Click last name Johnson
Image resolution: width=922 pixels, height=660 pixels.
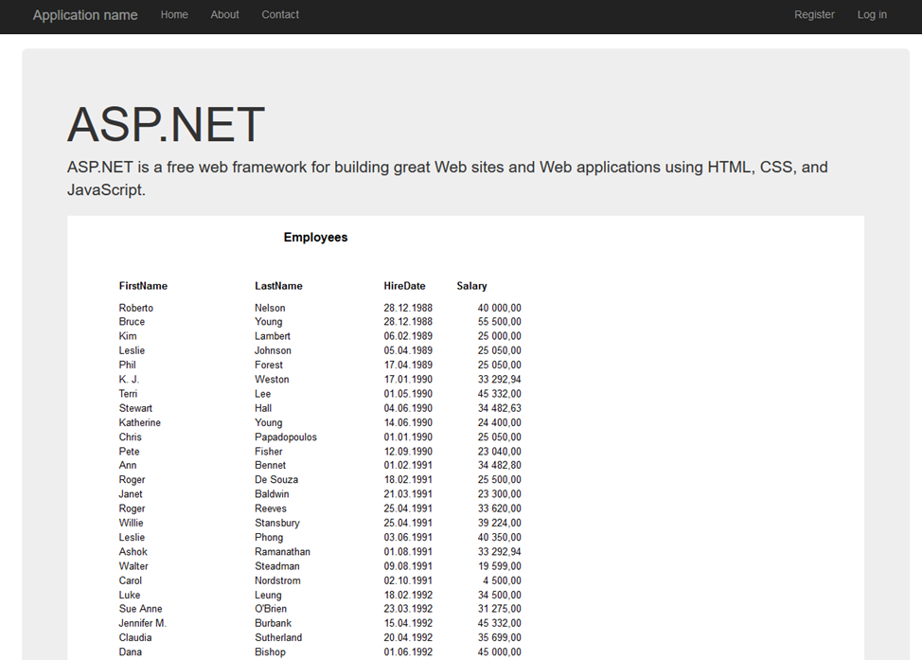[x=273, y=350]
